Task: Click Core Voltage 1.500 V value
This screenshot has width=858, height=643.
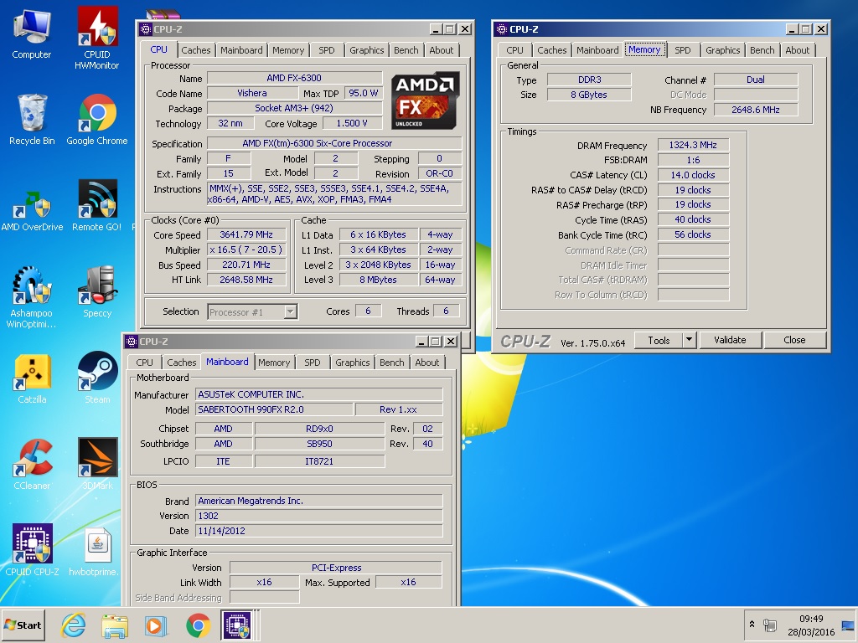Action: pos(352,124)
